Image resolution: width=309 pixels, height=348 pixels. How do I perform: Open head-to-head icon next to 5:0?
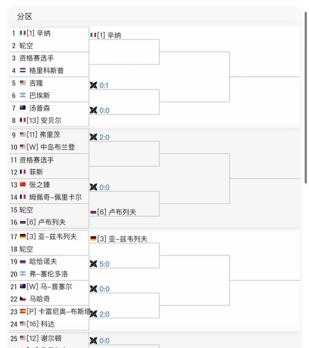[93, 264]
